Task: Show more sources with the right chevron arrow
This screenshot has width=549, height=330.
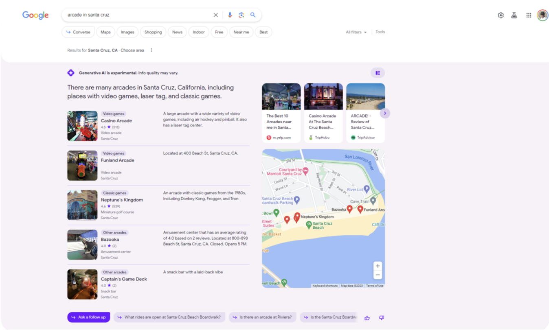Action: 384,113
